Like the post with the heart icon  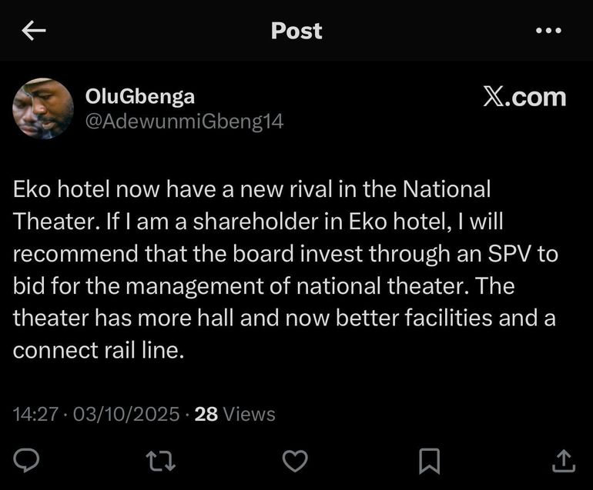coord(295,459)
